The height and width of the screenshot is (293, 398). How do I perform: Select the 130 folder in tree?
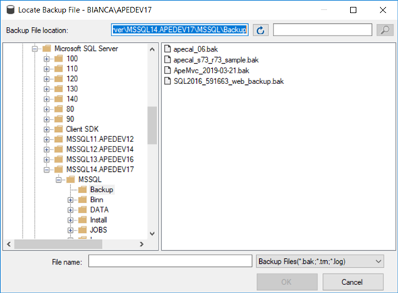72,88
